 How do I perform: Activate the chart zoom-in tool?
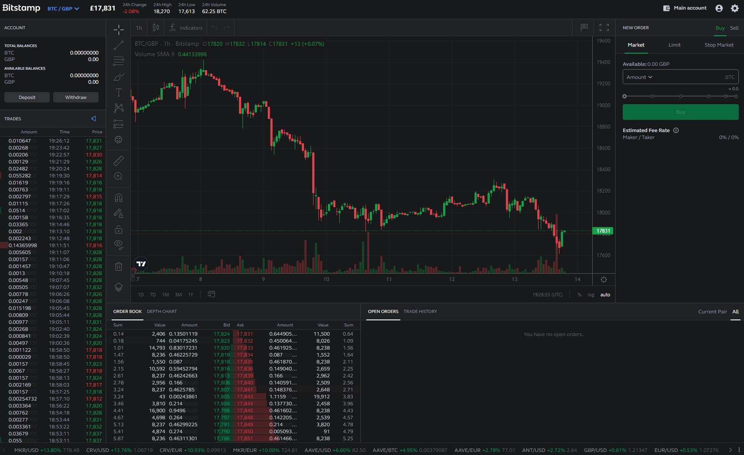click(x=119, y=177)
